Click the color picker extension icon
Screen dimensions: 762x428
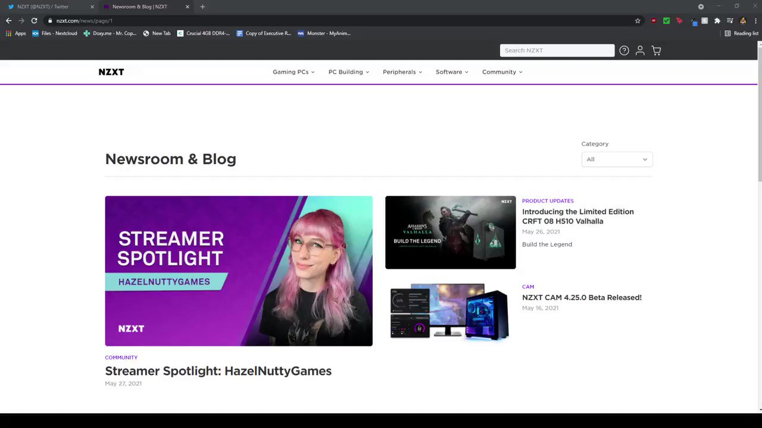point(694,21)
